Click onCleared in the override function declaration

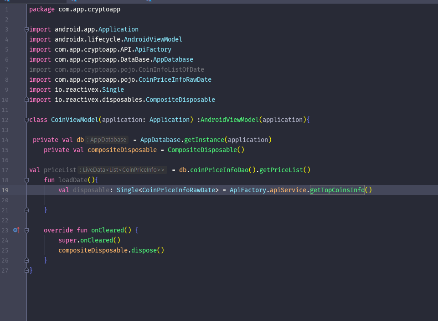click(x=108, y=230)
